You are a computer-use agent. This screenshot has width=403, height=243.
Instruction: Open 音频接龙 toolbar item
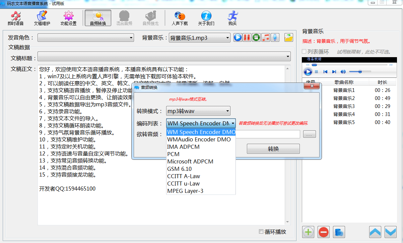150,18
